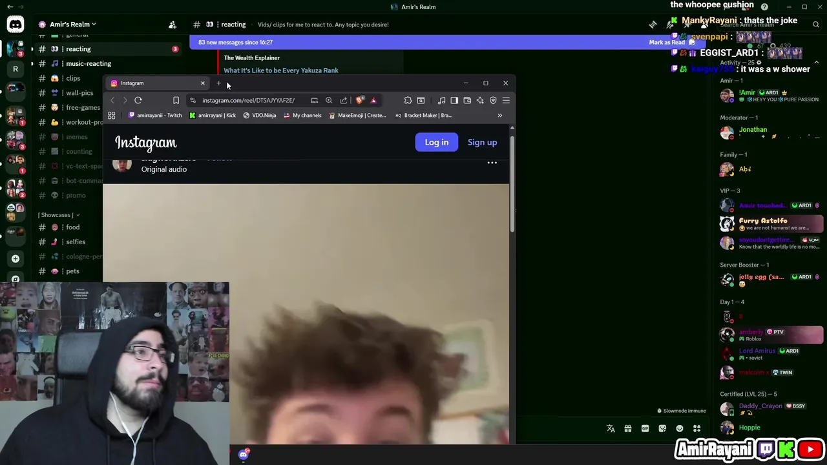The height and width of the screenshot is (465, 827).
Task: Open the browser hamburger menu
Action: (506, 100)
